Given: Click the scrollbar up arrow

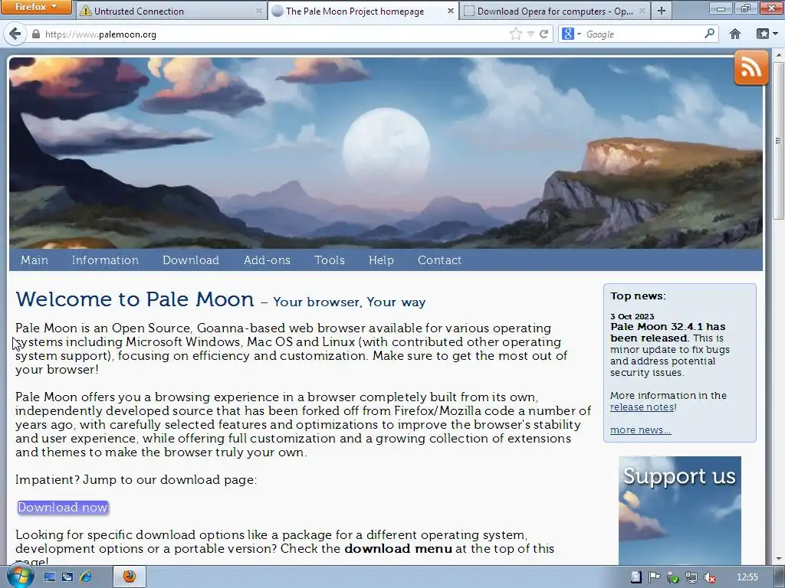Looking at the screenshot, I should point(778,54).
